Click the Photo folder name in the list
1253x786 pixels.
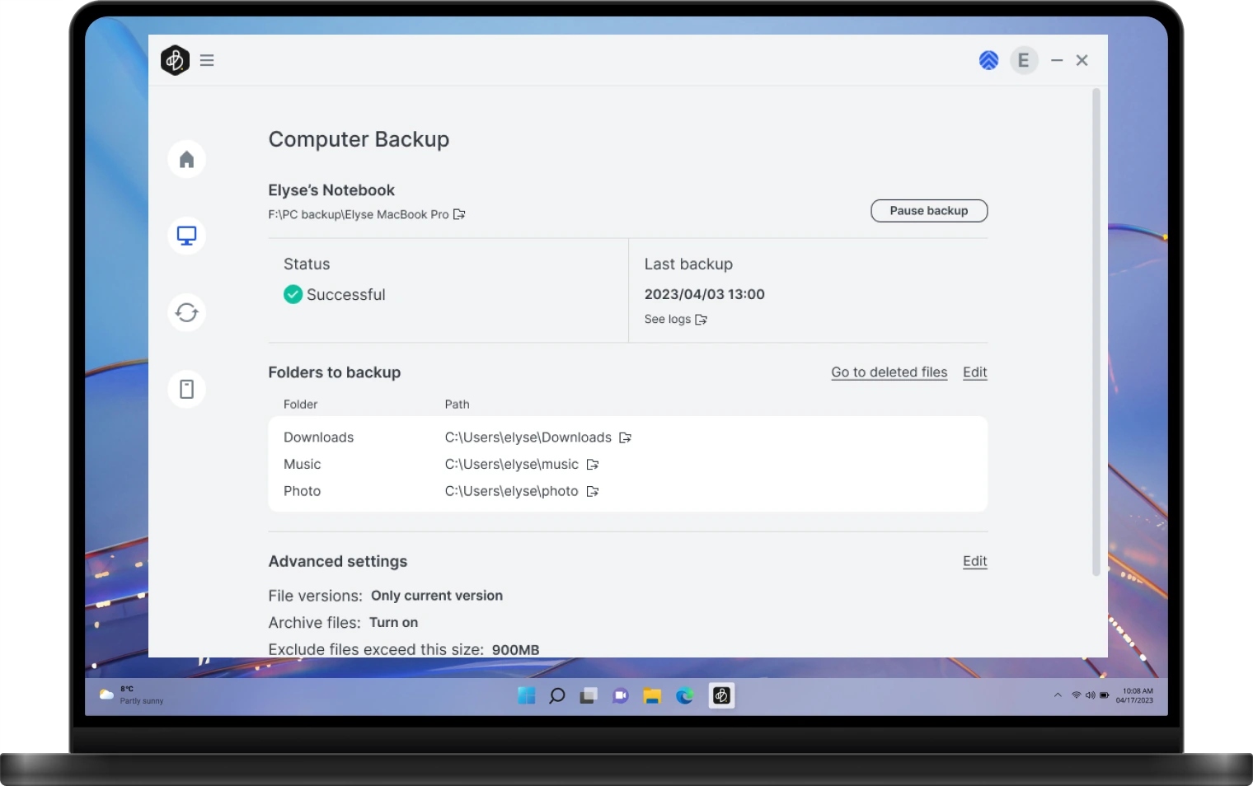tap(303, 491)
